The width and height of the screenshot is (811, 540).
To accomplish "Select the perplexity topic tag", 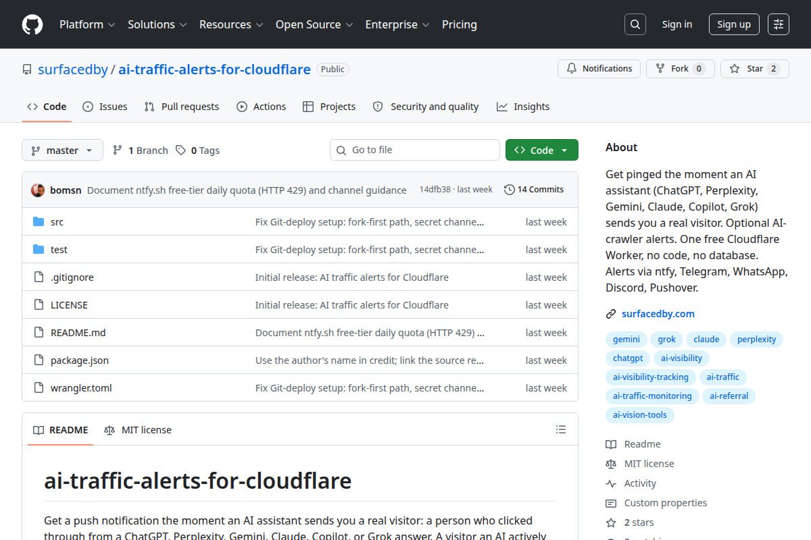I will tap(756, 340).
